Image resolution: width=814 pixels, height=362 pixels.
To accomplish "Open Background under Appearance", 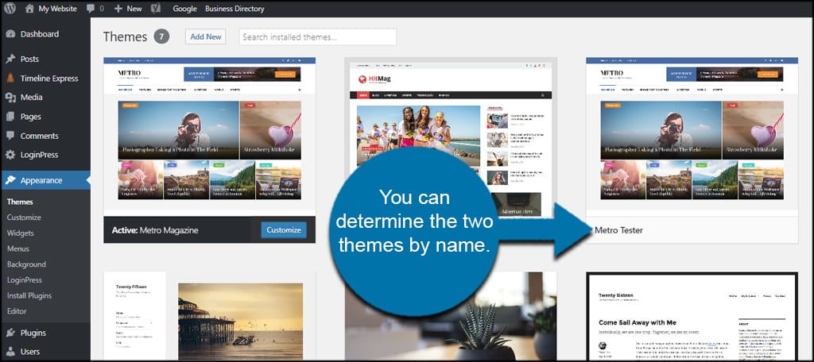I will point(26,264).
